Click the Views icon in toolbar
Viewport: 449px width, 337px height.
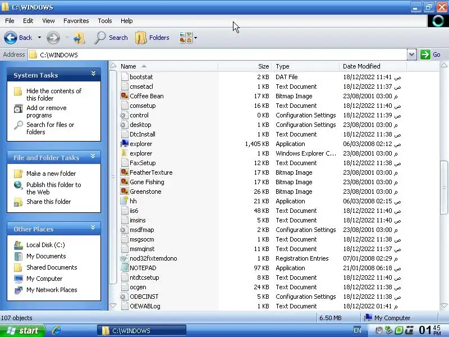[x=186, y=38]
